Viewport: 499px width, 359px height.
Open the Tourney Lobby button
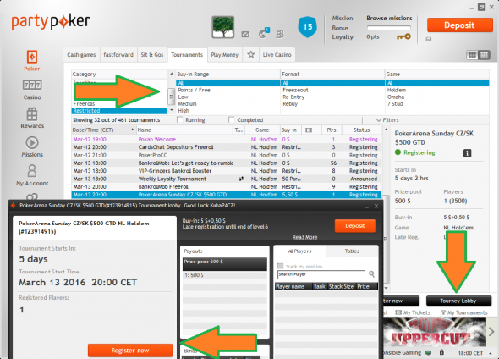pyautogui.click(x=458, y=301)
